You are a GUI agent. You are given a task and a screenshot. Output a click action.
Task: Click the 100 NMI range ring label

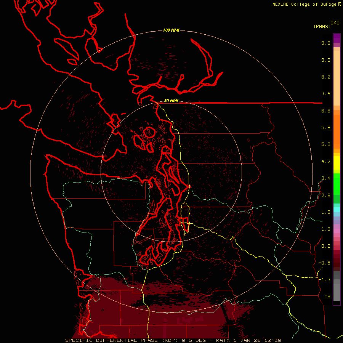pos(171,30)
